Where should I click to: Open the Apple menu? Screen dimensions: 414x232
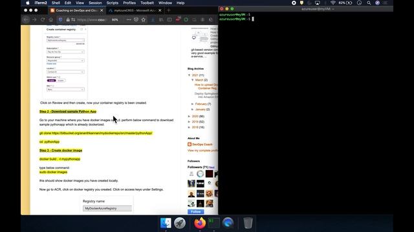point(28,3)
